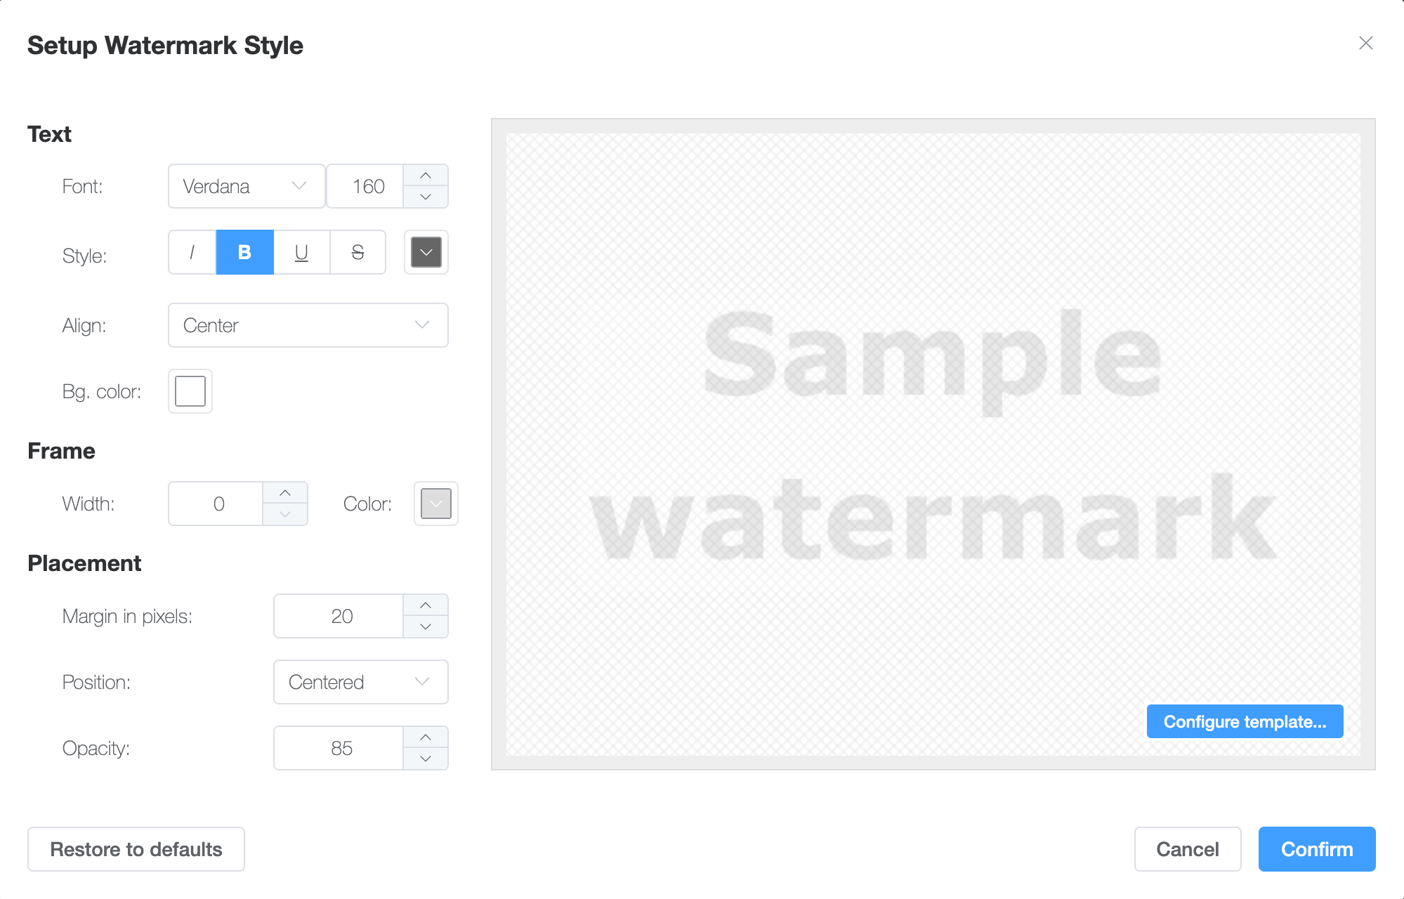Open the Font family dropdown

point(244,186)
